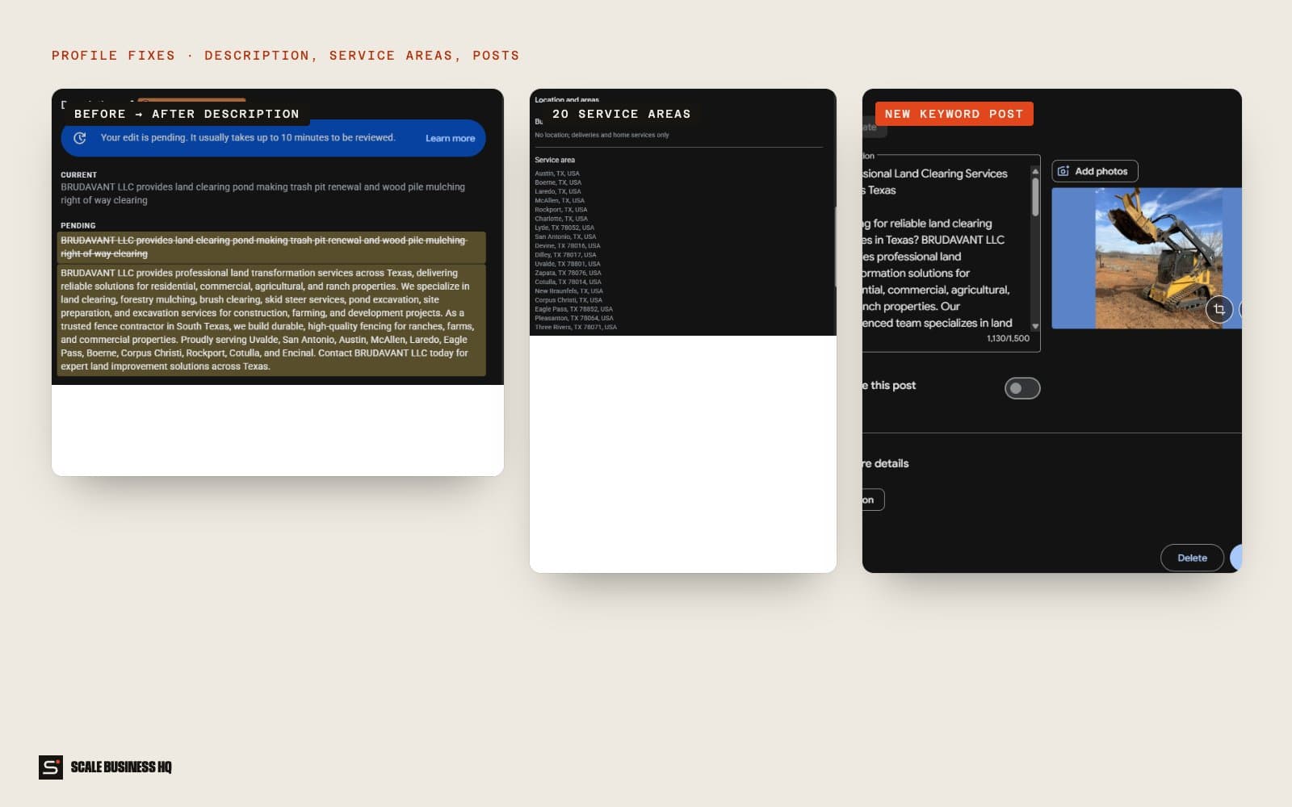
Task: Click the scroll-up arrow in post text box
Action: [1035, 171]
